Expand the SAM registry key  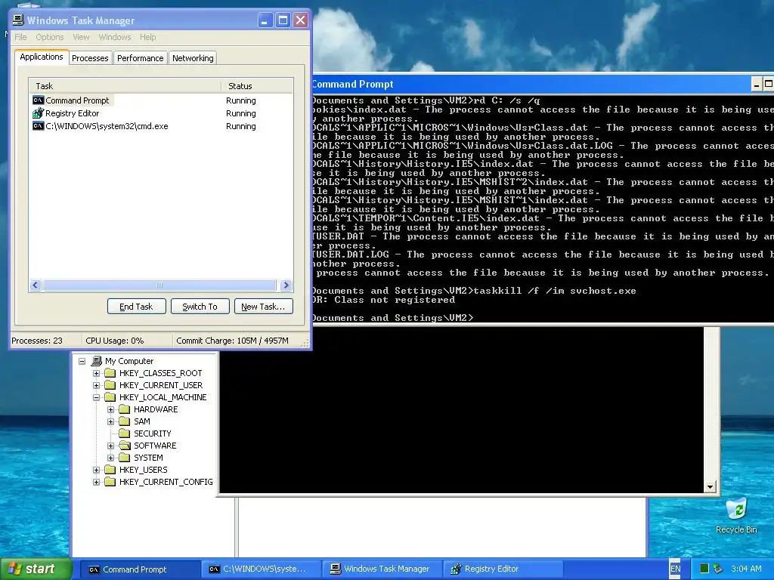click(110, 421)
